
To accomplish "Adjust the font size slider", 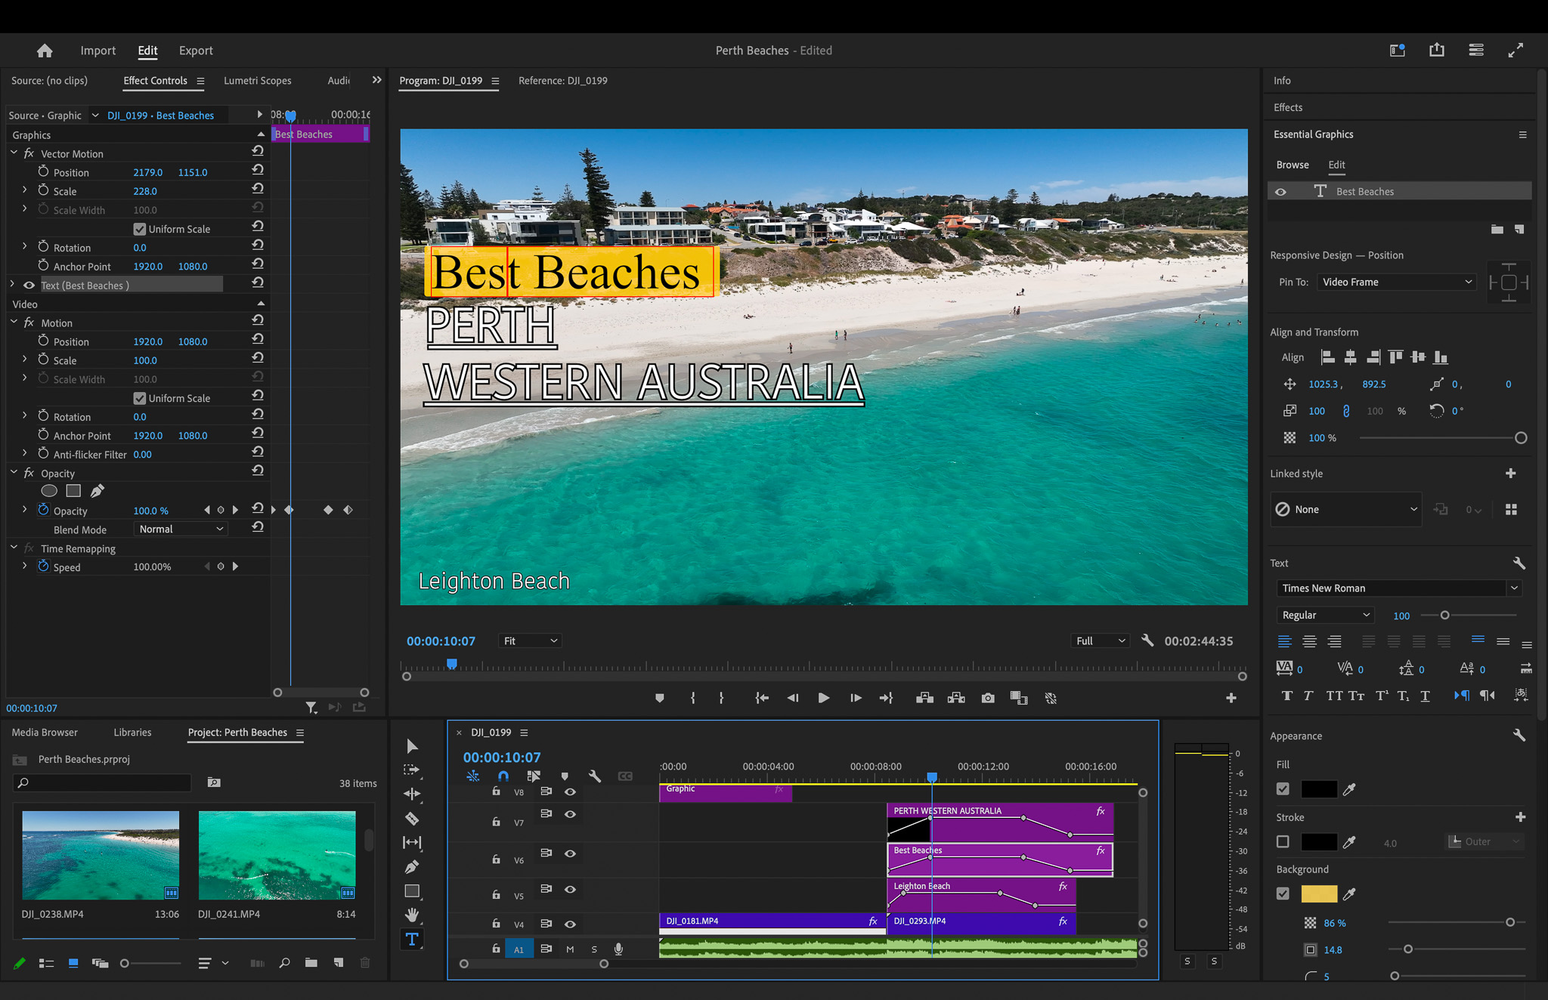I will (x=1444, y=616).
